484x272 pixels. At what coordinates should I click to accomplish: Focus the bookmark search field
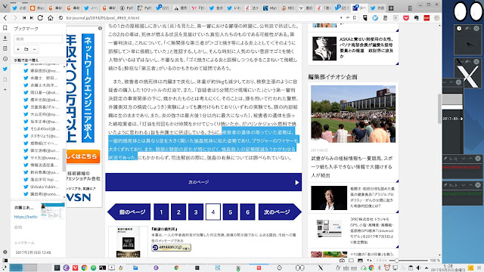pos(38,39)
